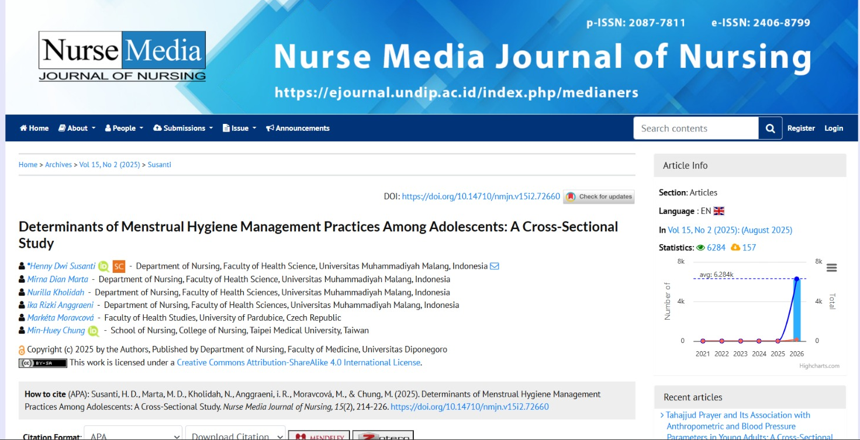The width and height of the screenshot is (860, 440).
Task: Click the UK flag language icon
Action: pyautogui.click(x=719, y=211)
